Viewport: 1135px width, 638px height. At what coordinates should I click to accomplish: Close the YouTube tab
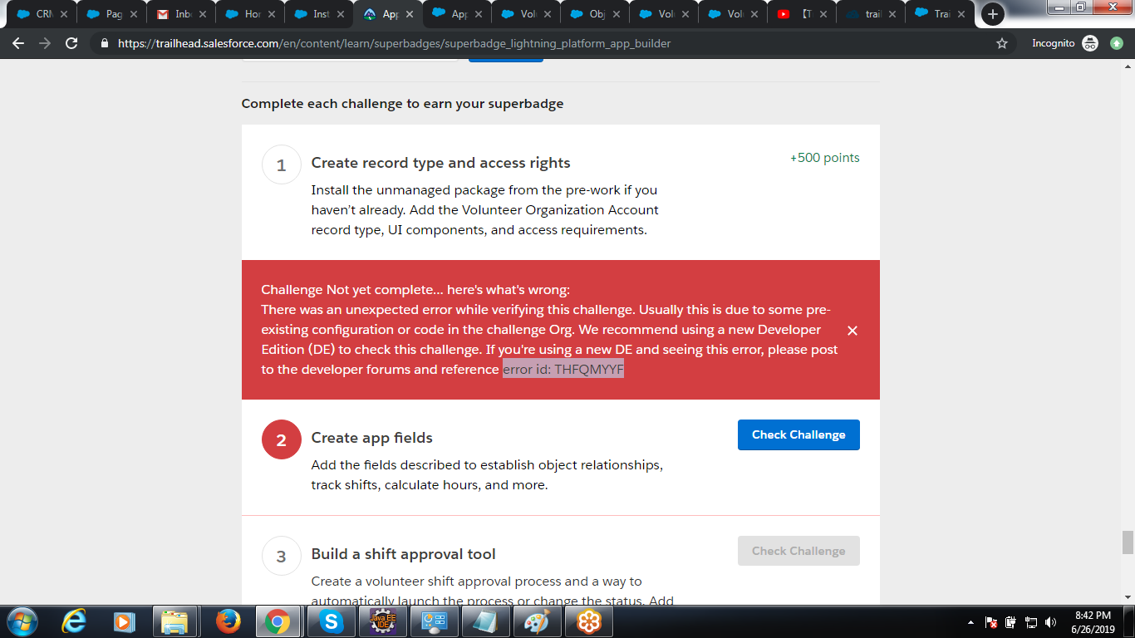823,14
